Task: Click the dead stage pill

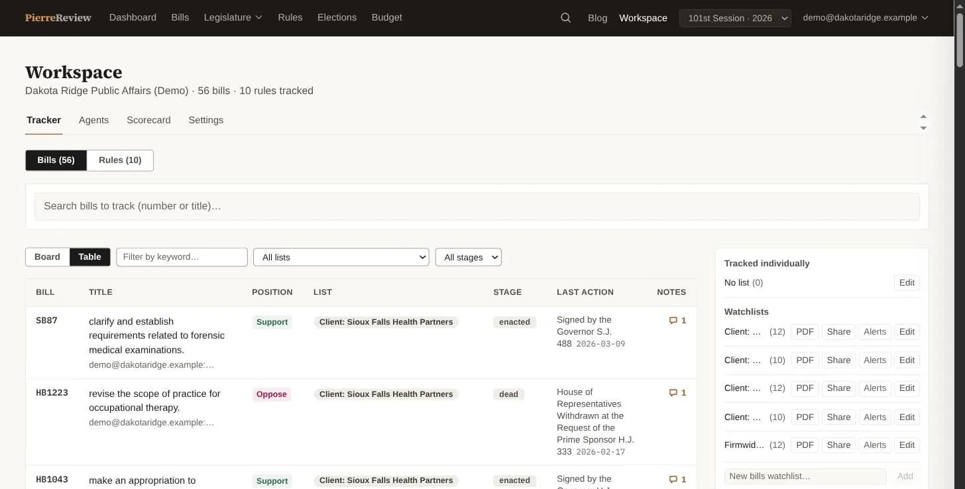Action: [508, 394]
